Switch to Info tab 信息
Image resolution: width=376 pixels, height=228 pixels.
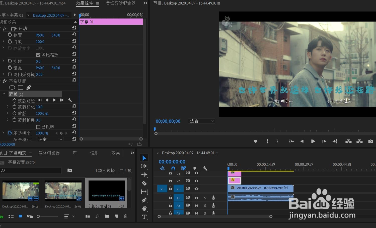pos(94,153)
